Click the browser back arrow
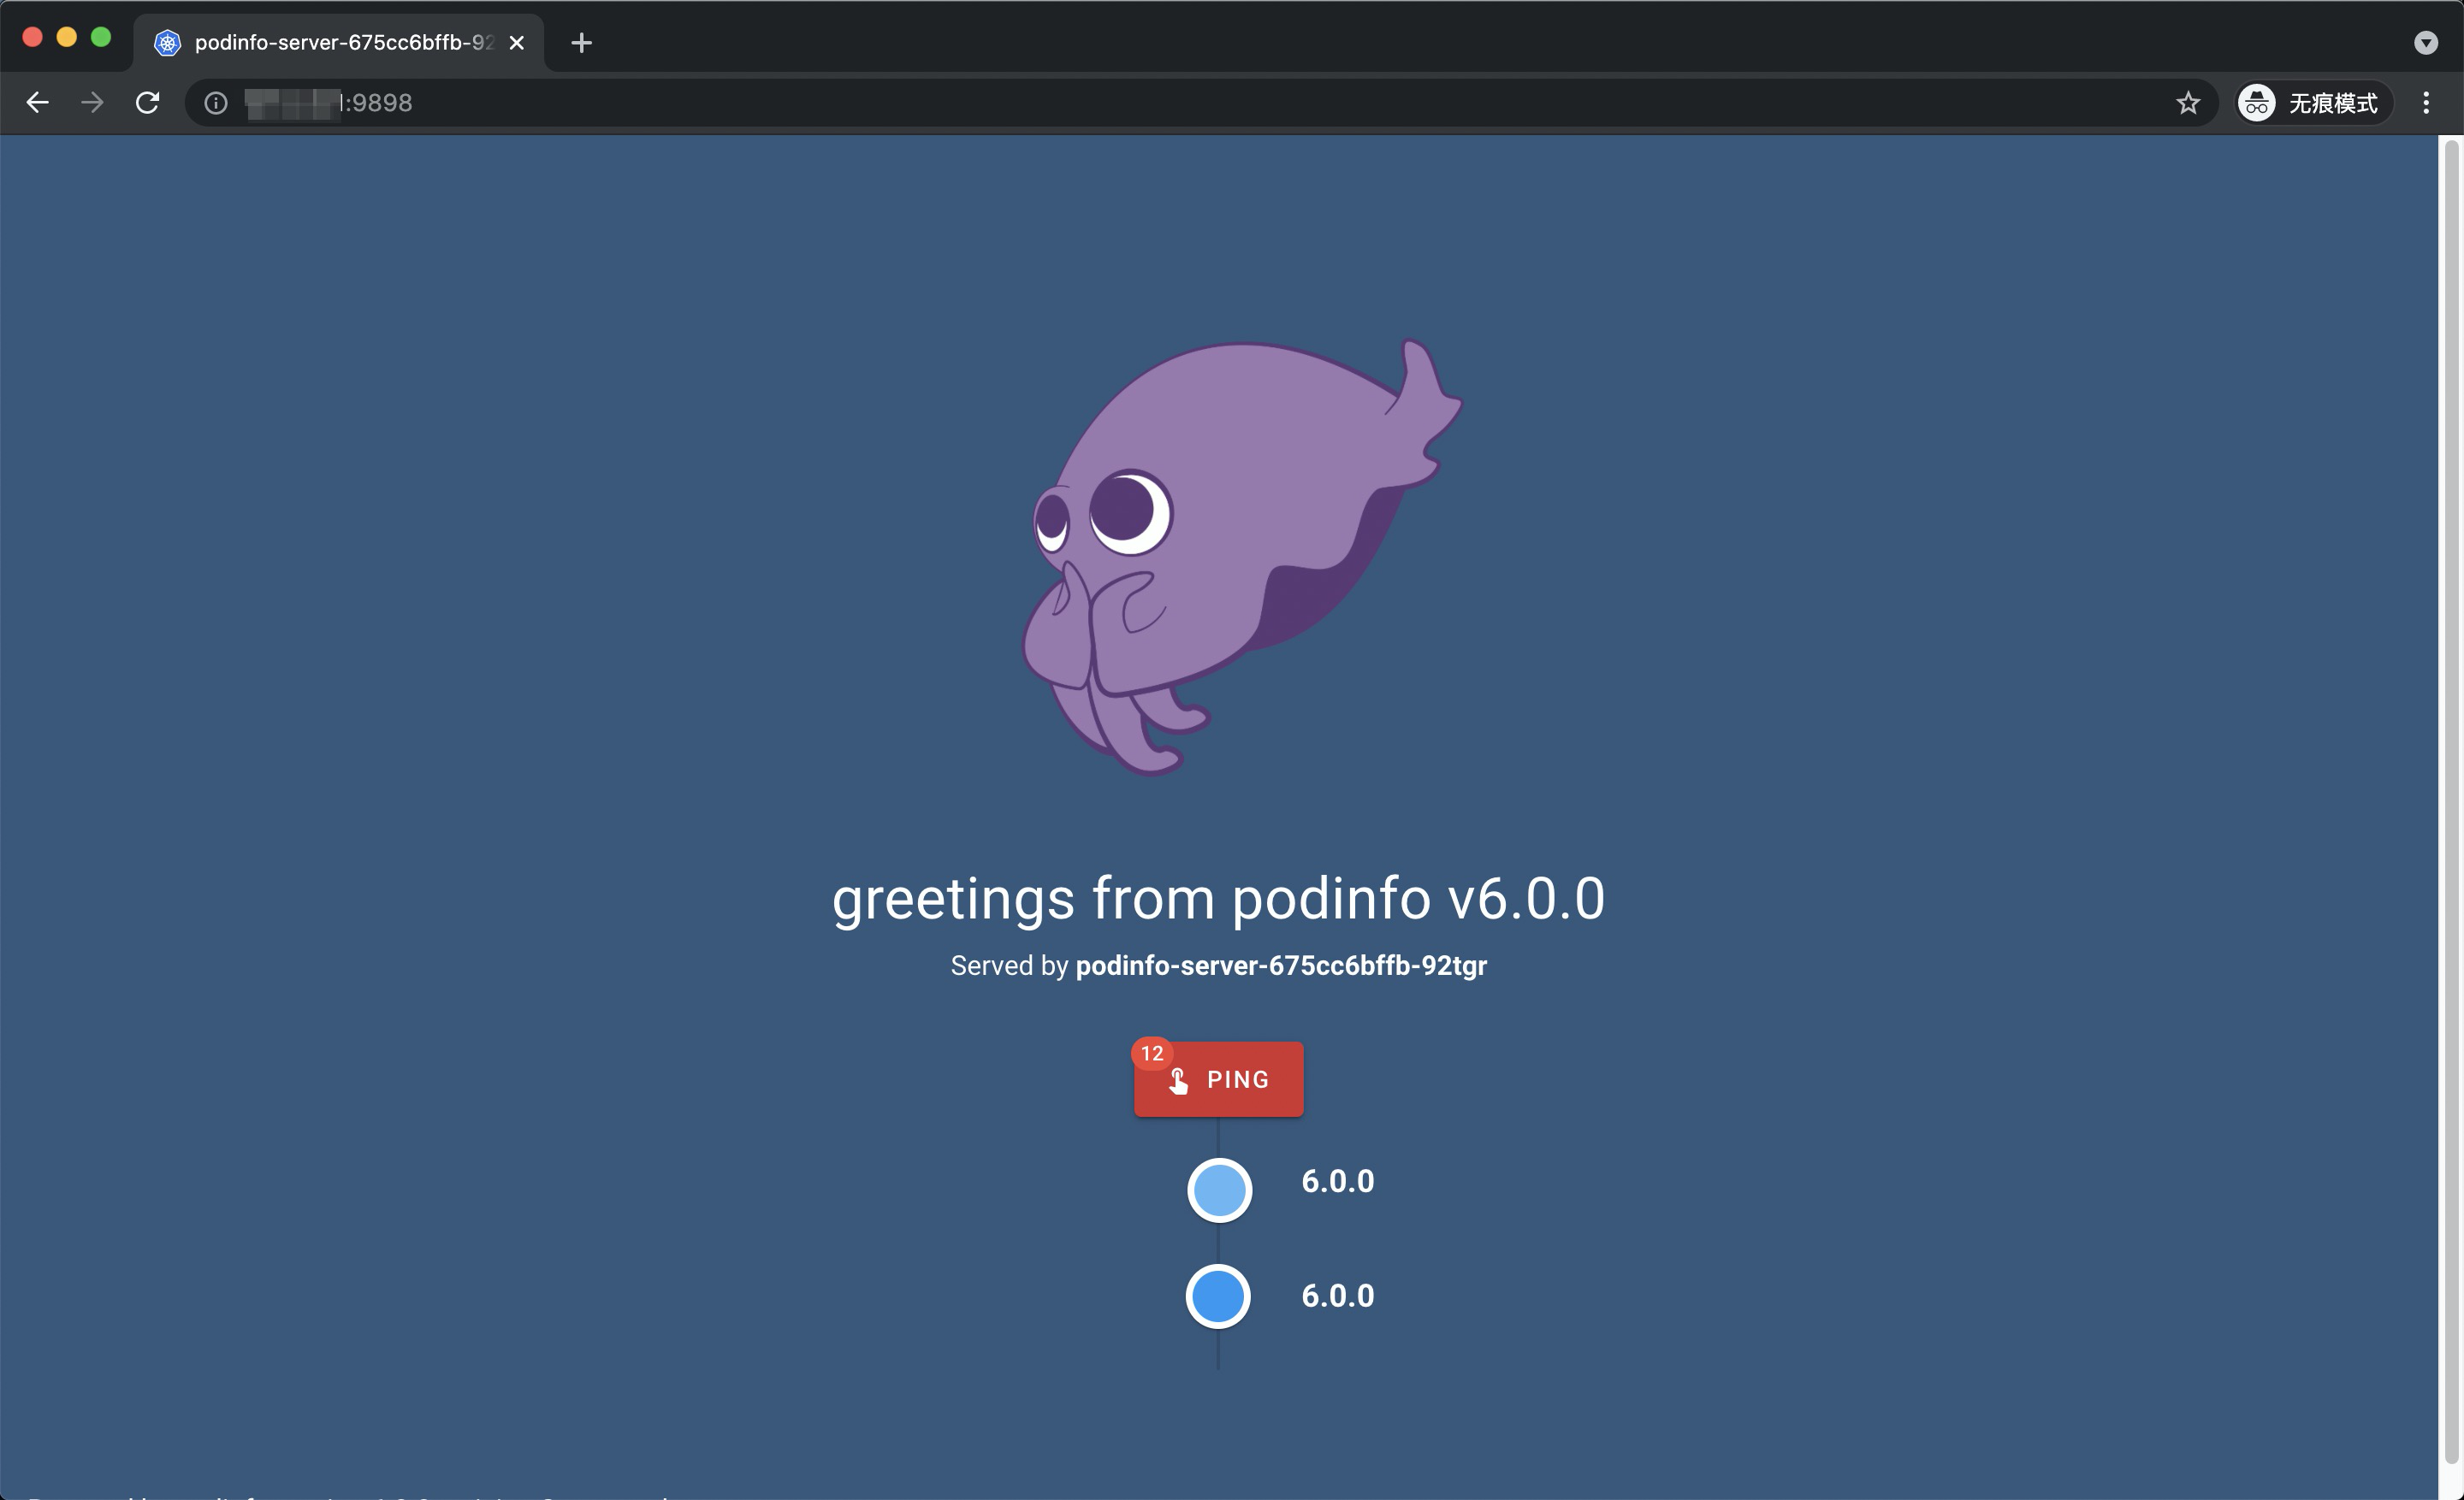Image resolution: width=2464 pixels, height=1500 pixels. point(38,103)
